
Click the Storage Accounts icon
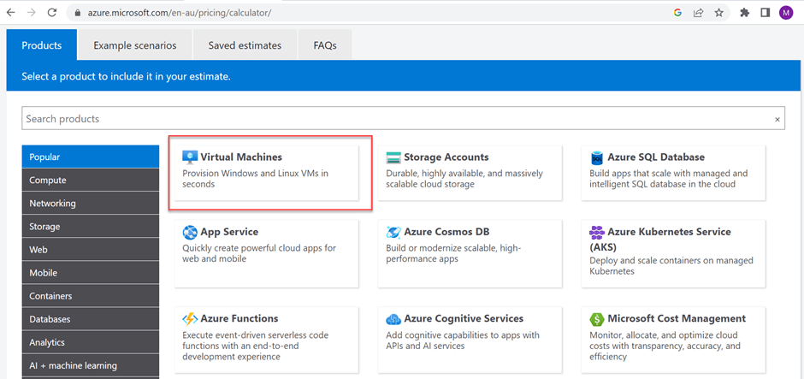[393, 157]
